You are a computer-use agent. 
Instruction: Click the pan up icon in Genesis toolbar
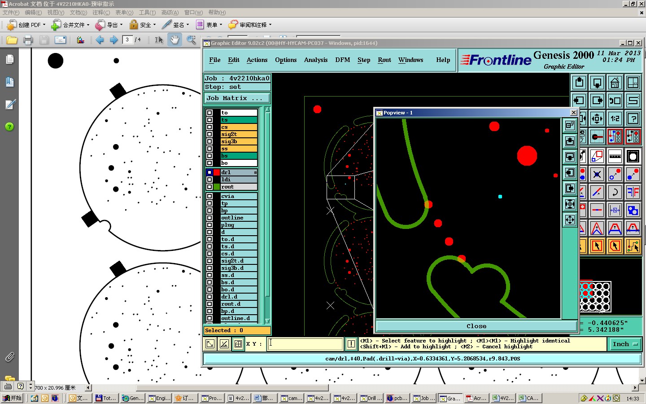[579, 83]
